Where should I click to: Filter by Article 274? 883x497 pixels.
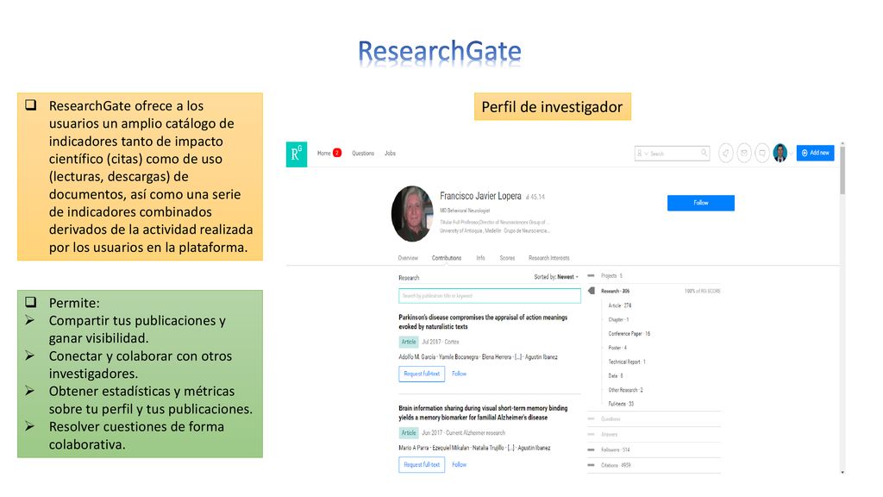click(620, 305)
